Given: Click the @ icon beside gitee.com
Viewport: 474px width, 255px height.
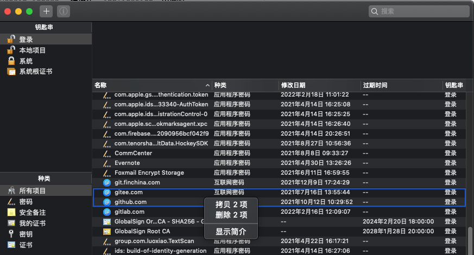Looking at the screenshot, I should click(x=107, y=192).
